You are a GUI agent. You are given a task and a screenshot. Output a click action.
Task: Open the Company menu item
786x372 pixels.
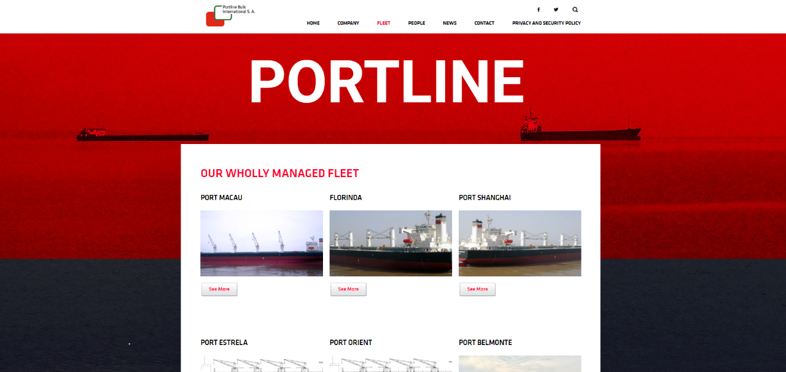point(348,23)
